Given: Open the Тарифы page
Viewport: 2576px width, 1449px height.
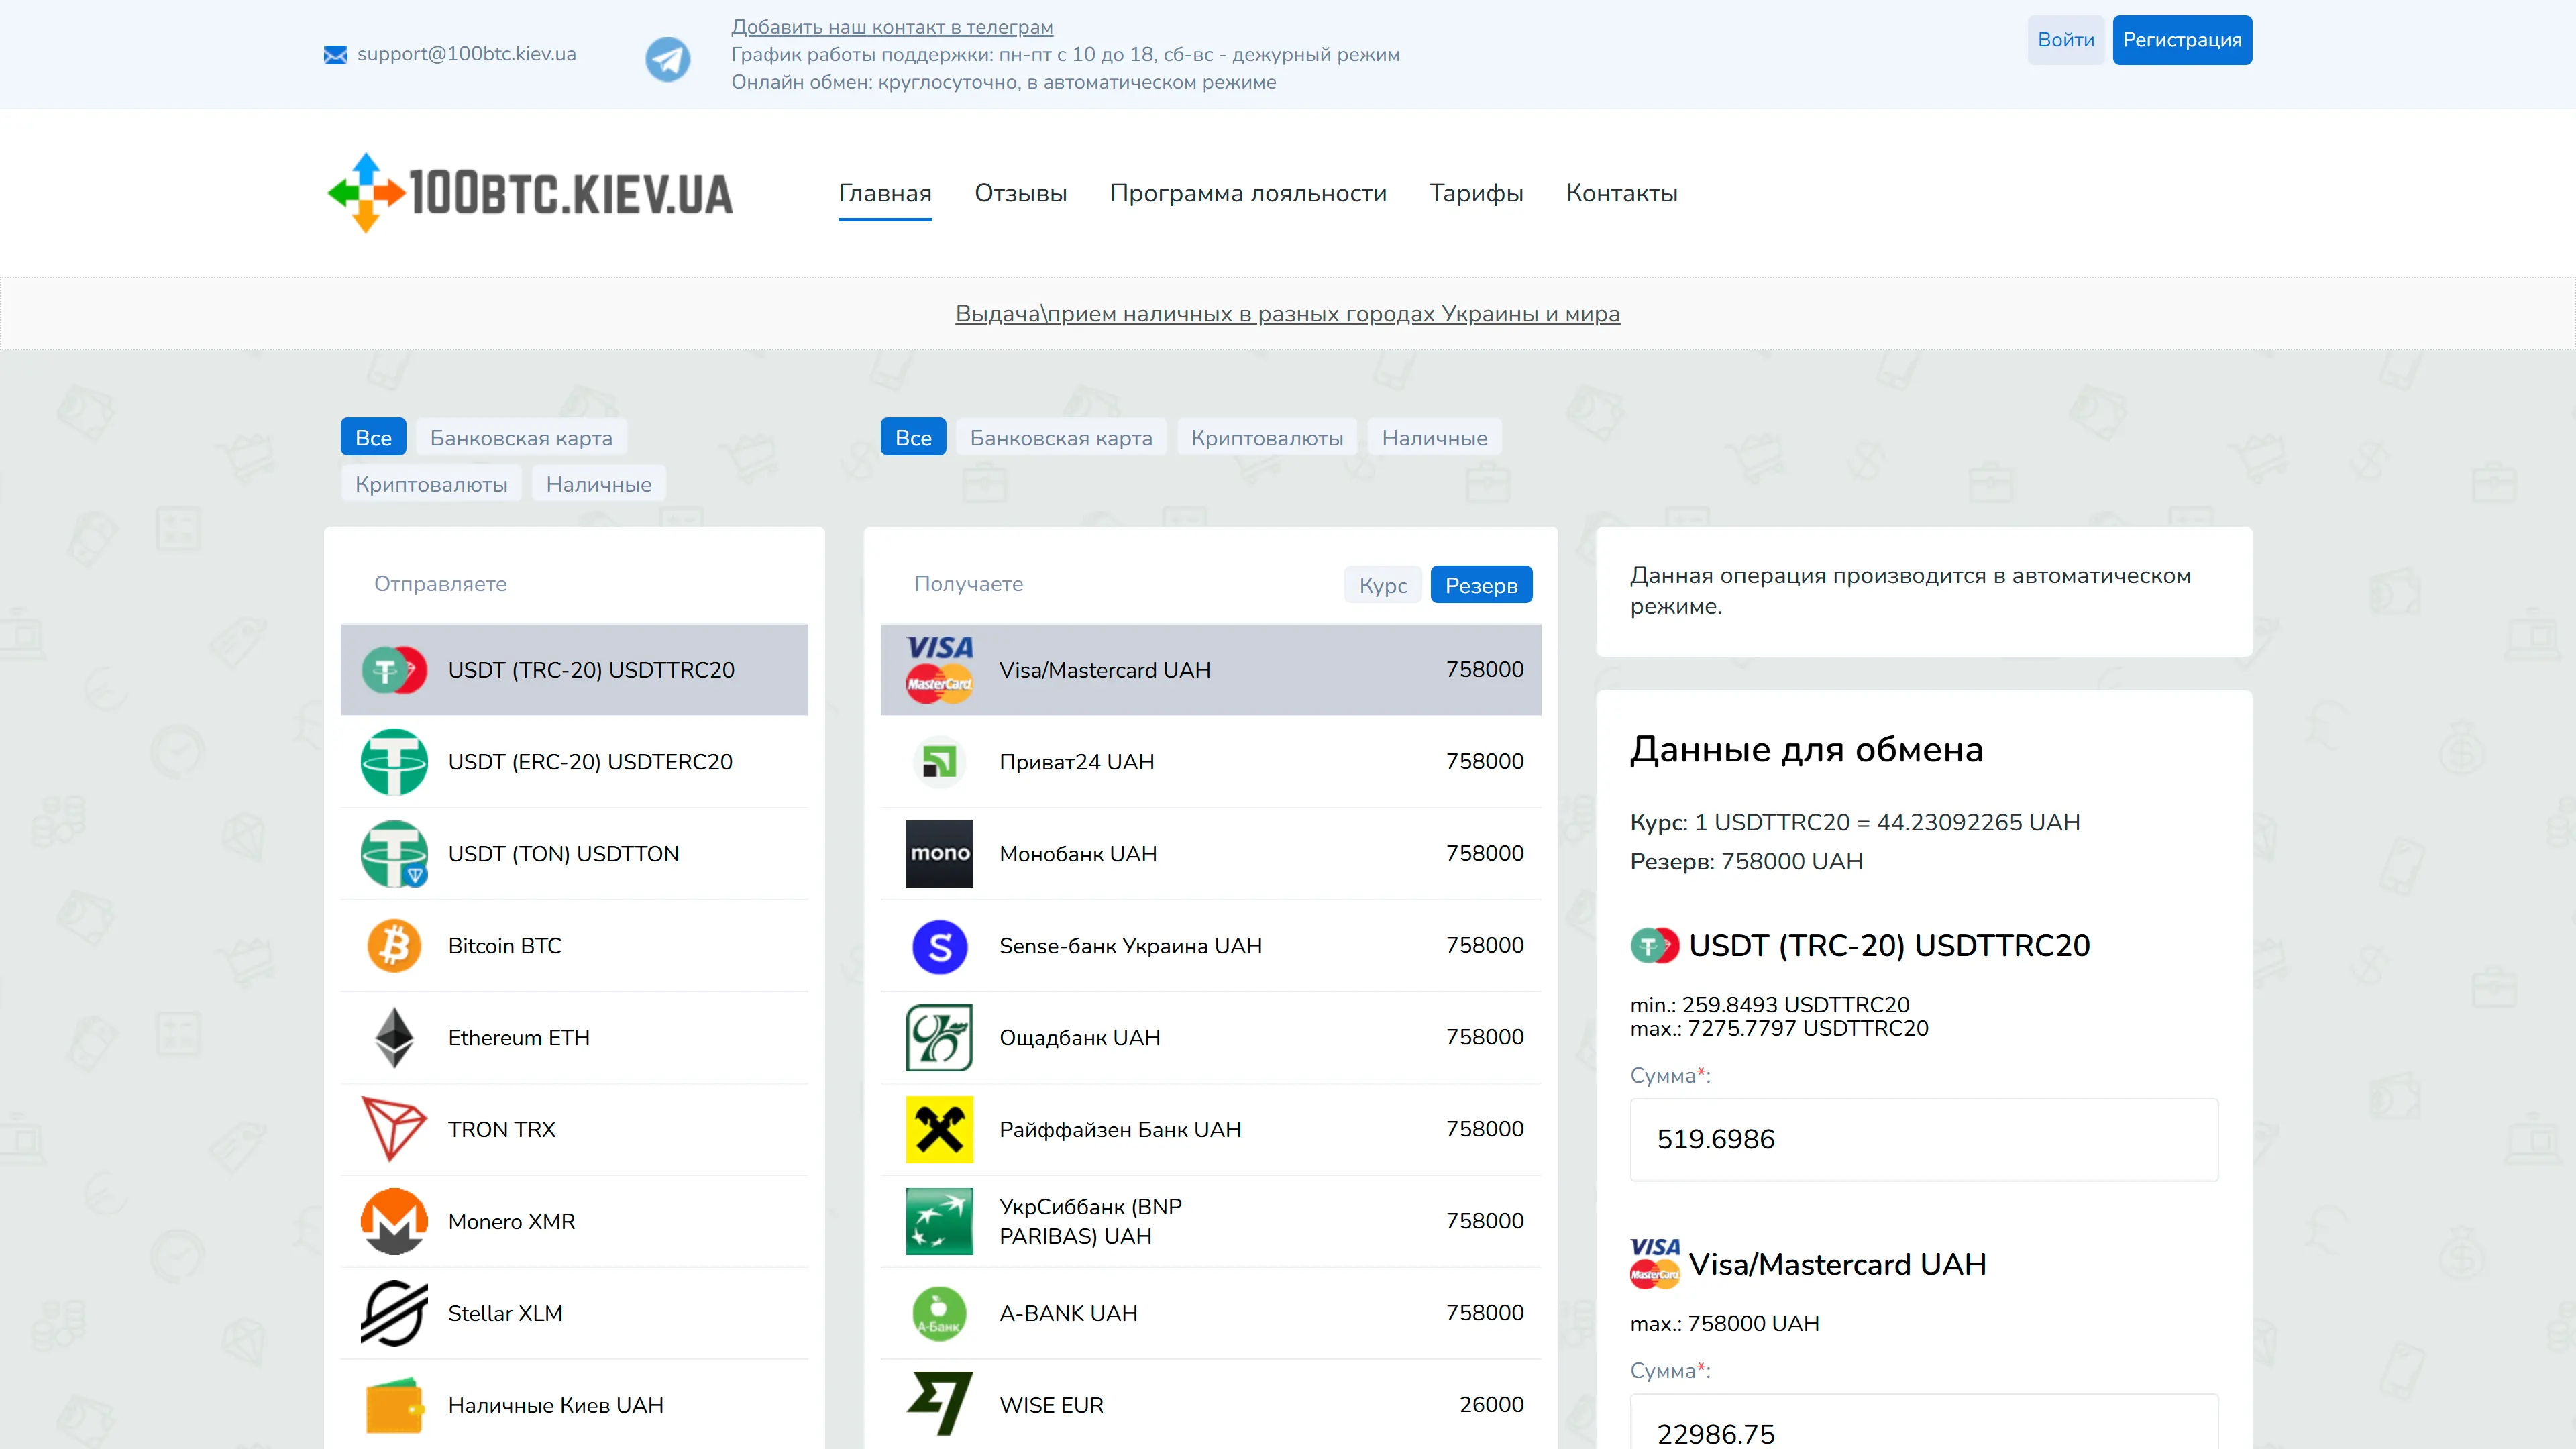Looking at the screenshot, I should click(1476, 193).
